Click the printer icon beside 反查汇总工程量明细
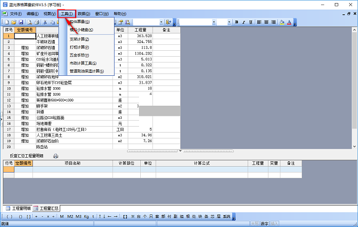The width and height of the screenshot is (358, 227). (55, 156)
